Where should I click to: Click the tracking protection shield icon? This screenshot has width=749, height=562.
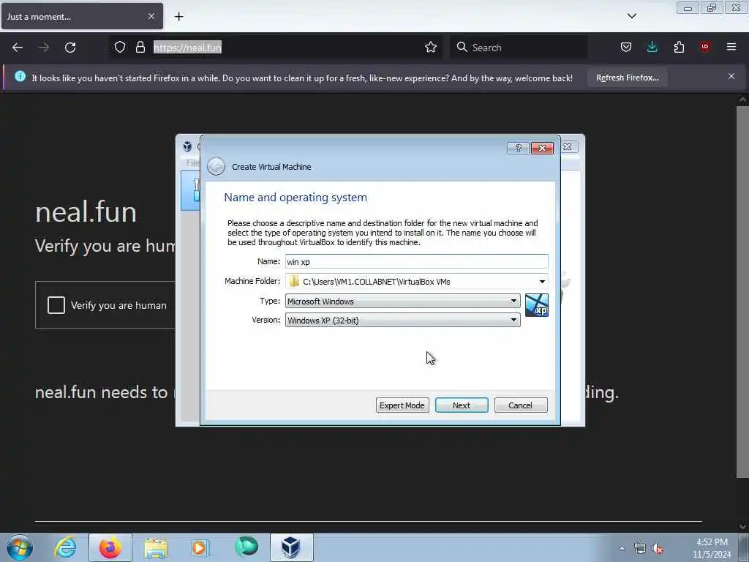click(x=120, y=47)
